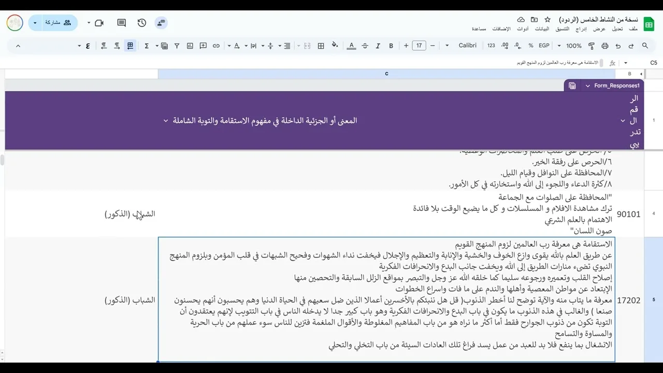Open input tools ع dropdown

pyautogui.click(x=84, y=46)
